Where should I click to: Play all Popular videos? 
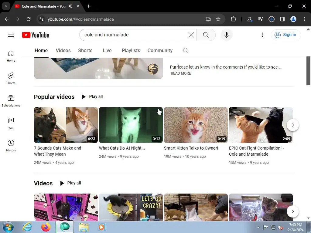tap(92, 97)
